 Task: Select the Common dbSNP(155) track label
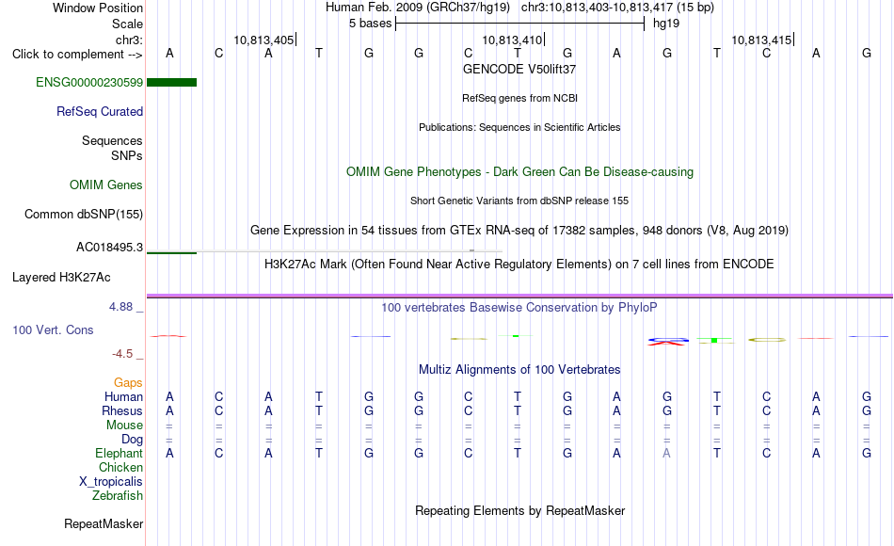pos(83,214)
